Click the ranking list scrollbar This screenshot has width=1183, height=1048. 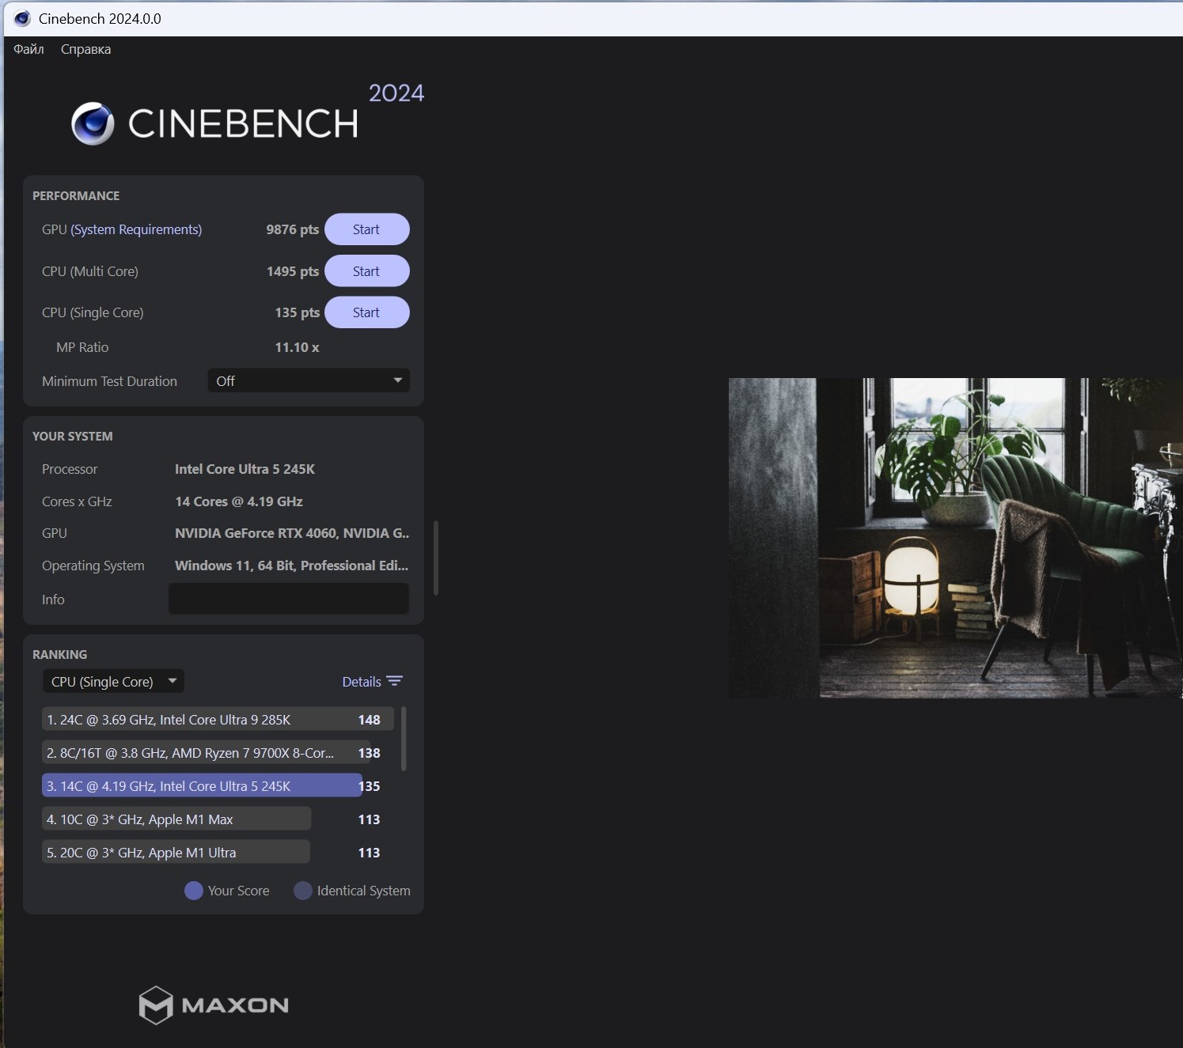[404, 739]
